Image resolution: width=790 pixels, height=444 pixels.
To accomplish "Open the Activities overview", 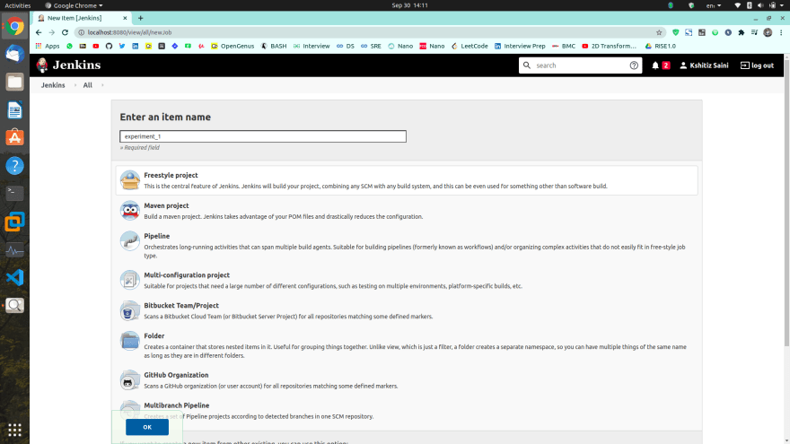I will pos(18,5).
